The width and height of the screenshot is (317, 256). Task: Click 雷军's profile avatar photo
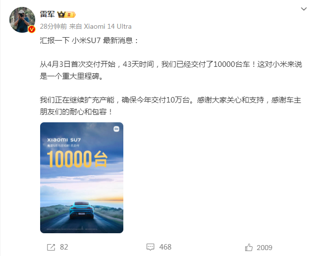click(22, 20)
